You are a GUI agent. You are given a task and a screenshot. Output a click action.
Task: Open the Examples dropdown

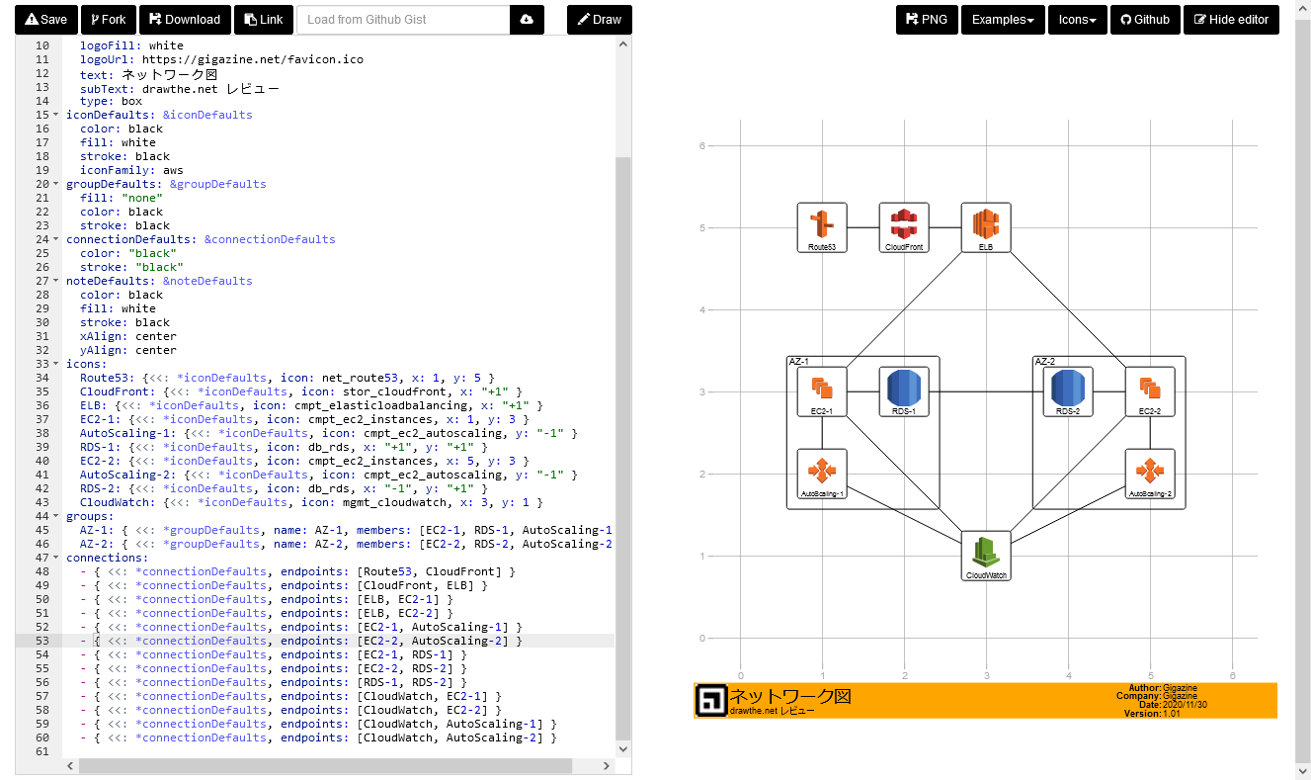(x=1002, y=19)
